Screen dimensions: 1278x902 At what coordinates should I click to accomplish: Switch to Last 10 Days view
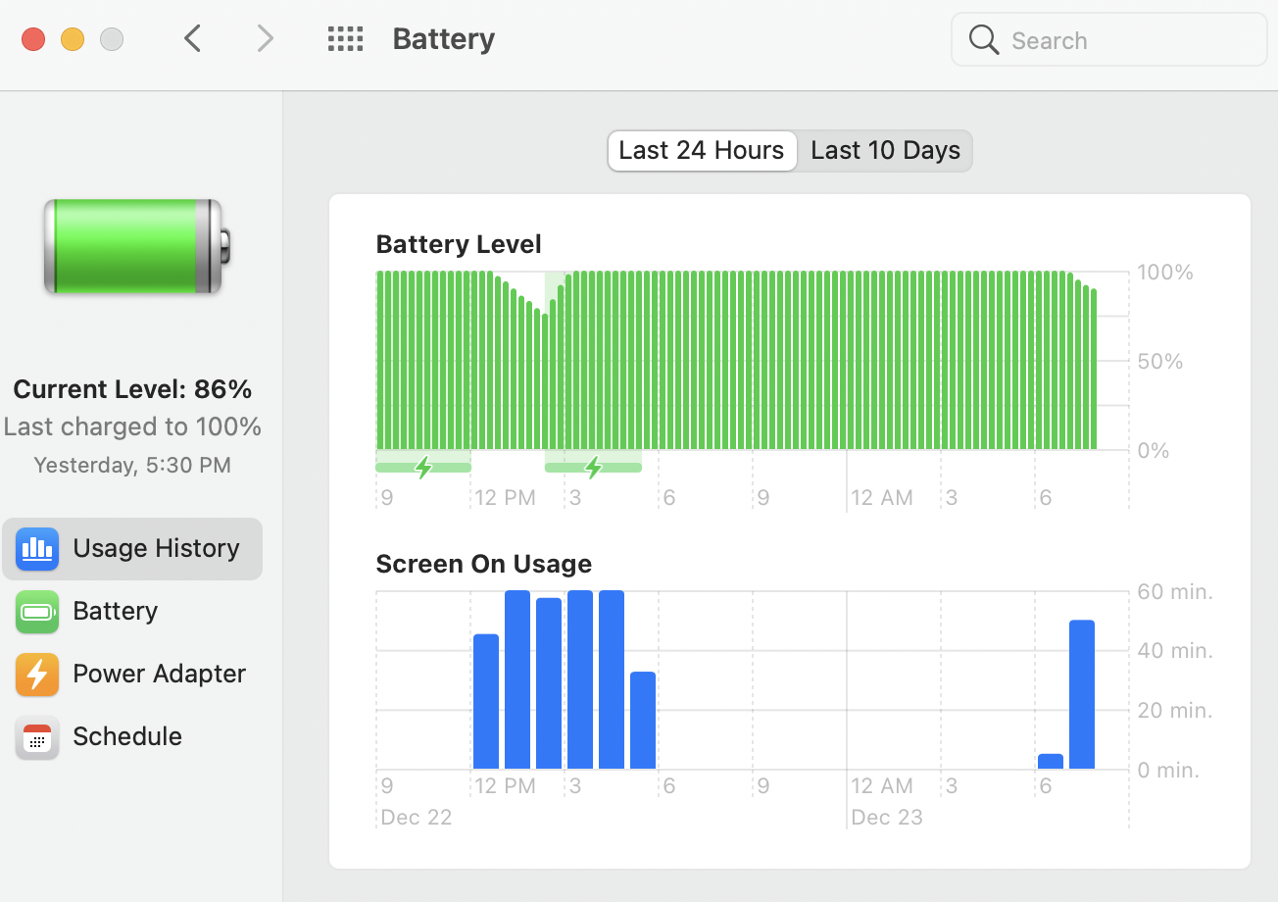(x=885, y=151)
